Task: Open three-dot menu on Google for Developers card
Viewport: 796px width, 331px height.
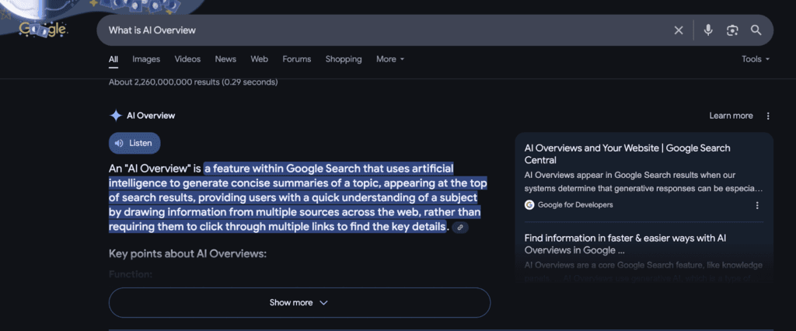Action: pos(757,205)
